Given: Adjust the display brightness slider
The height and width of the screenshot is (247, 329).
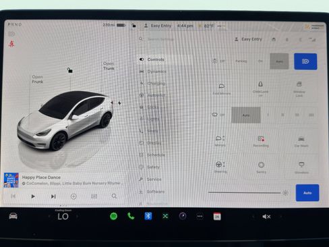Looking at the screenshot, I should 244,192.
